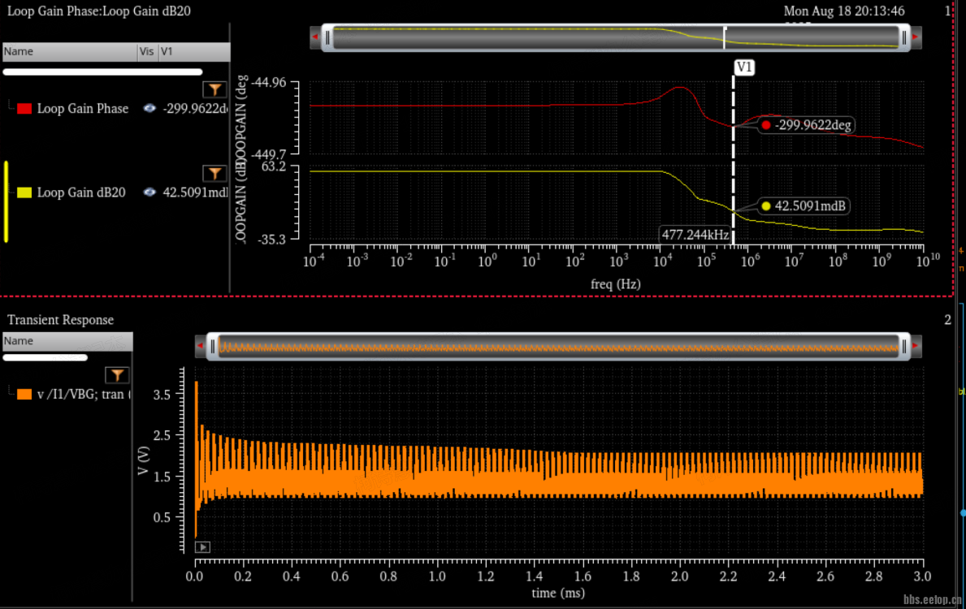Click the filter icon in Transient Response panel
966x609 pixels.
point(117,375)
